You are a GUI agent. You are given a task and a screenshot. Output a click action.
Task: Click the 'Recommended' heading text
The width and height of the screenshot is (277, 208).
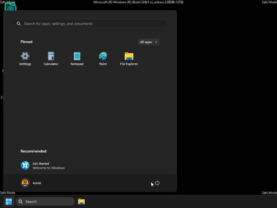33,151
